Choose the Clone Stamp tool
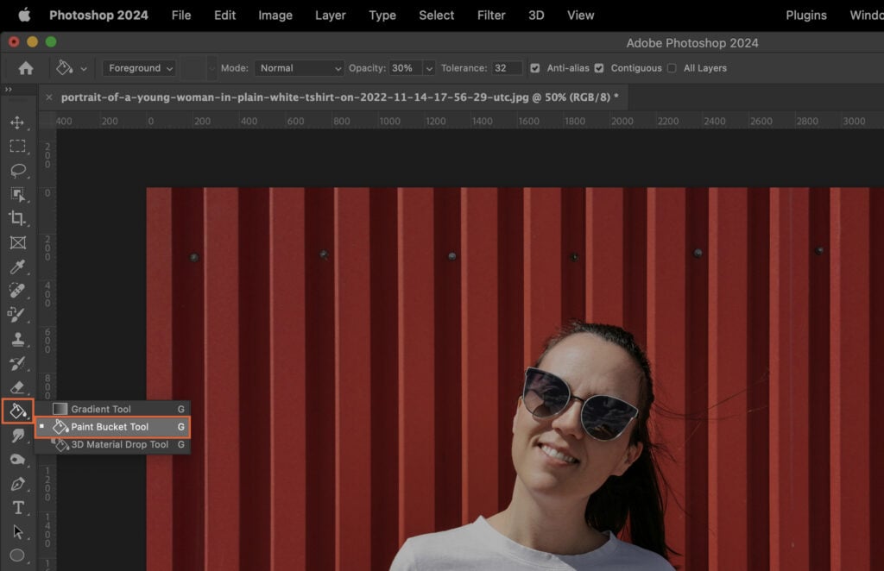Screen dimensions: 884x571 coord(19,339)
